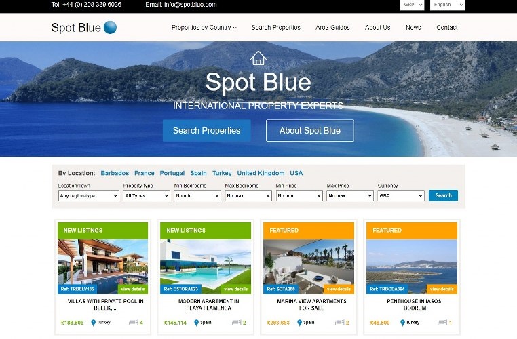Screen dimensions: 517x339
Task: Open the Location/Town dropdown
Action: 89,196
